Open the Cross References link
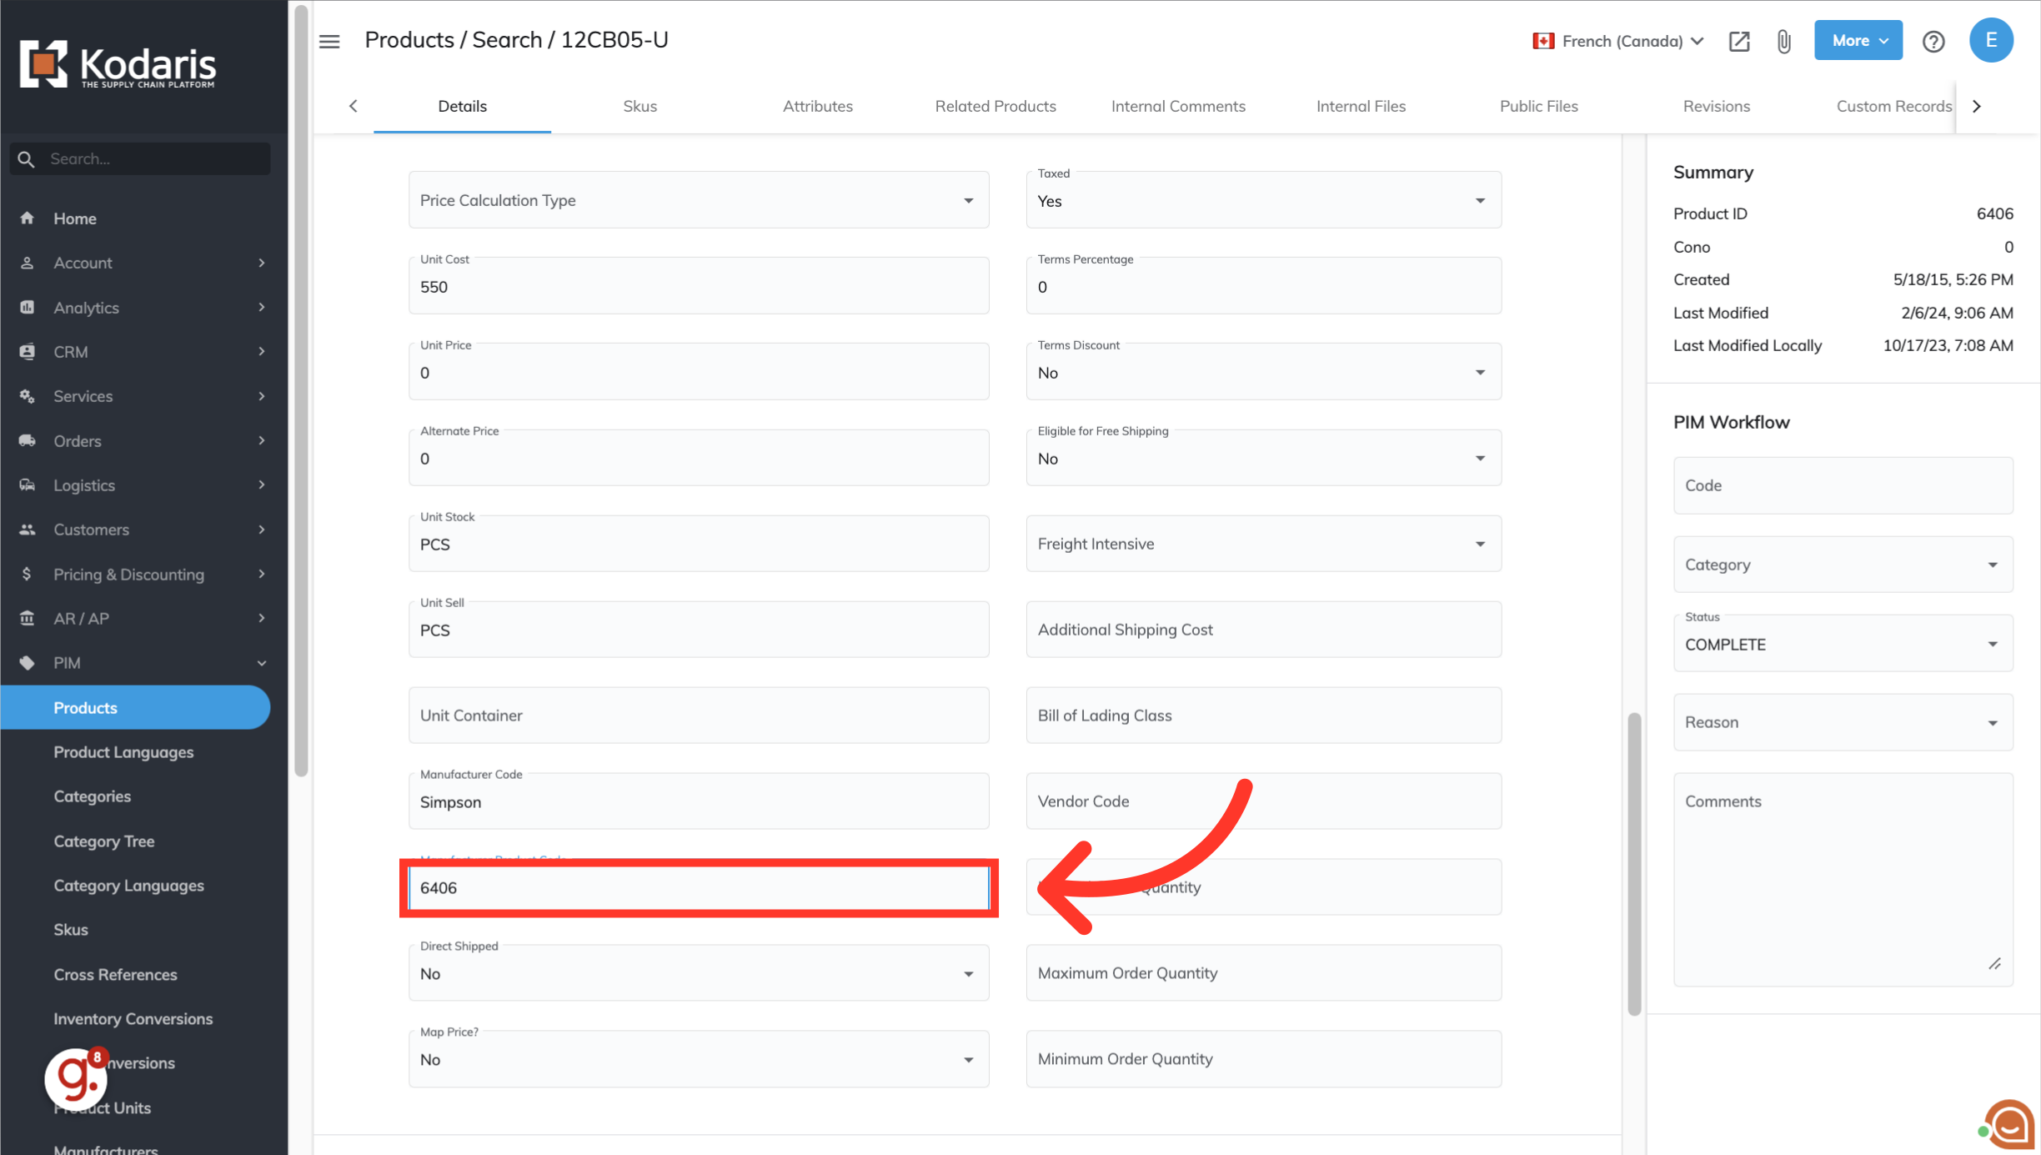2041x1155 pixels. [x=115, y=974]
